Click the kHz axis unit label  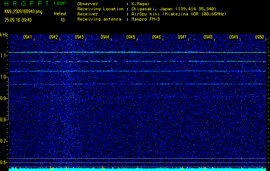point(4,35)
